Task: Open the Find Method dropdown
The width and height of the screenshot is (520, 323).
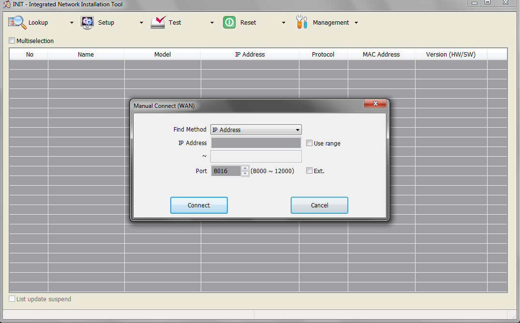Action: coord(256,130)
